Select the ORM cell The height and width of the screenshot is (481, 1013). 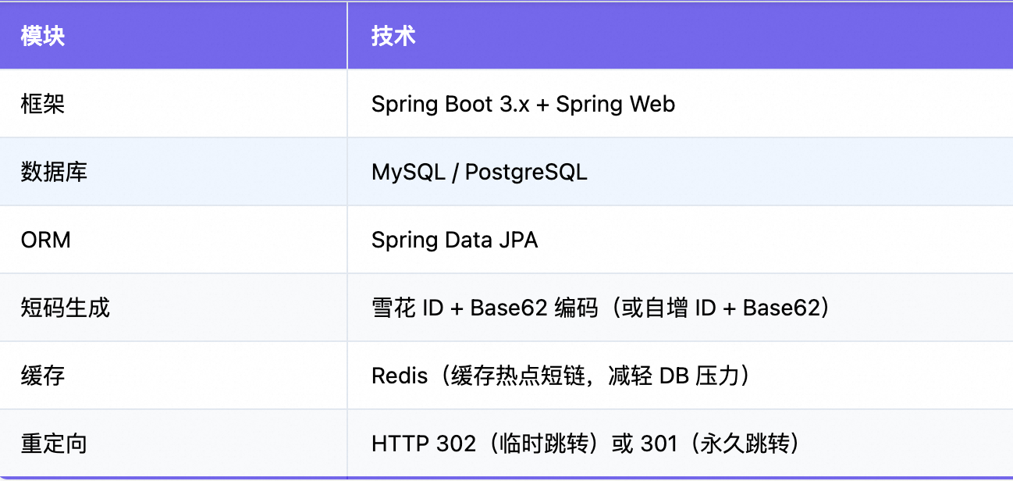(173, 240)
